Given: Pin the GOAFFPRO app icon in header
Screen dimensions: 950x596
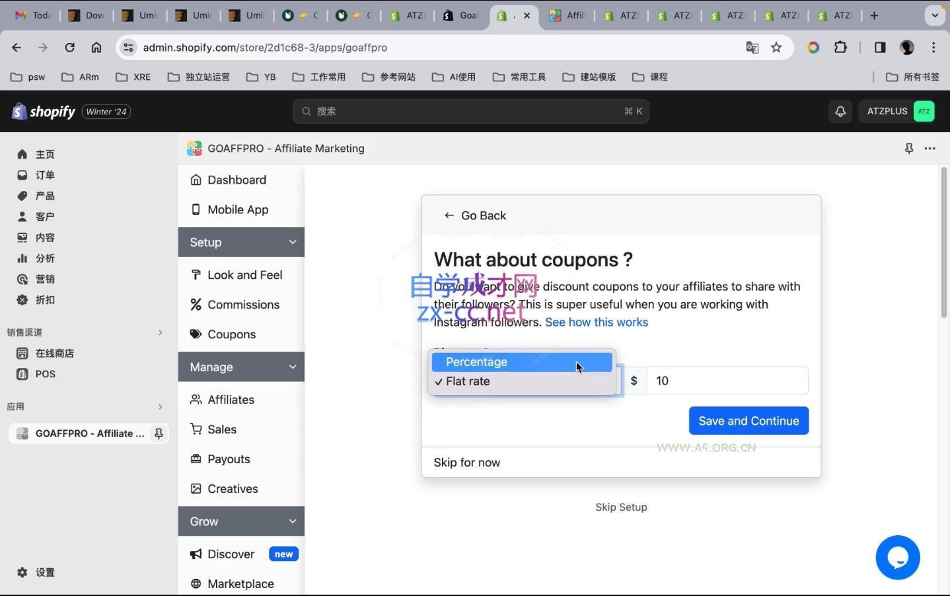Looking at the screenshot, I should (x=908, y=149).
